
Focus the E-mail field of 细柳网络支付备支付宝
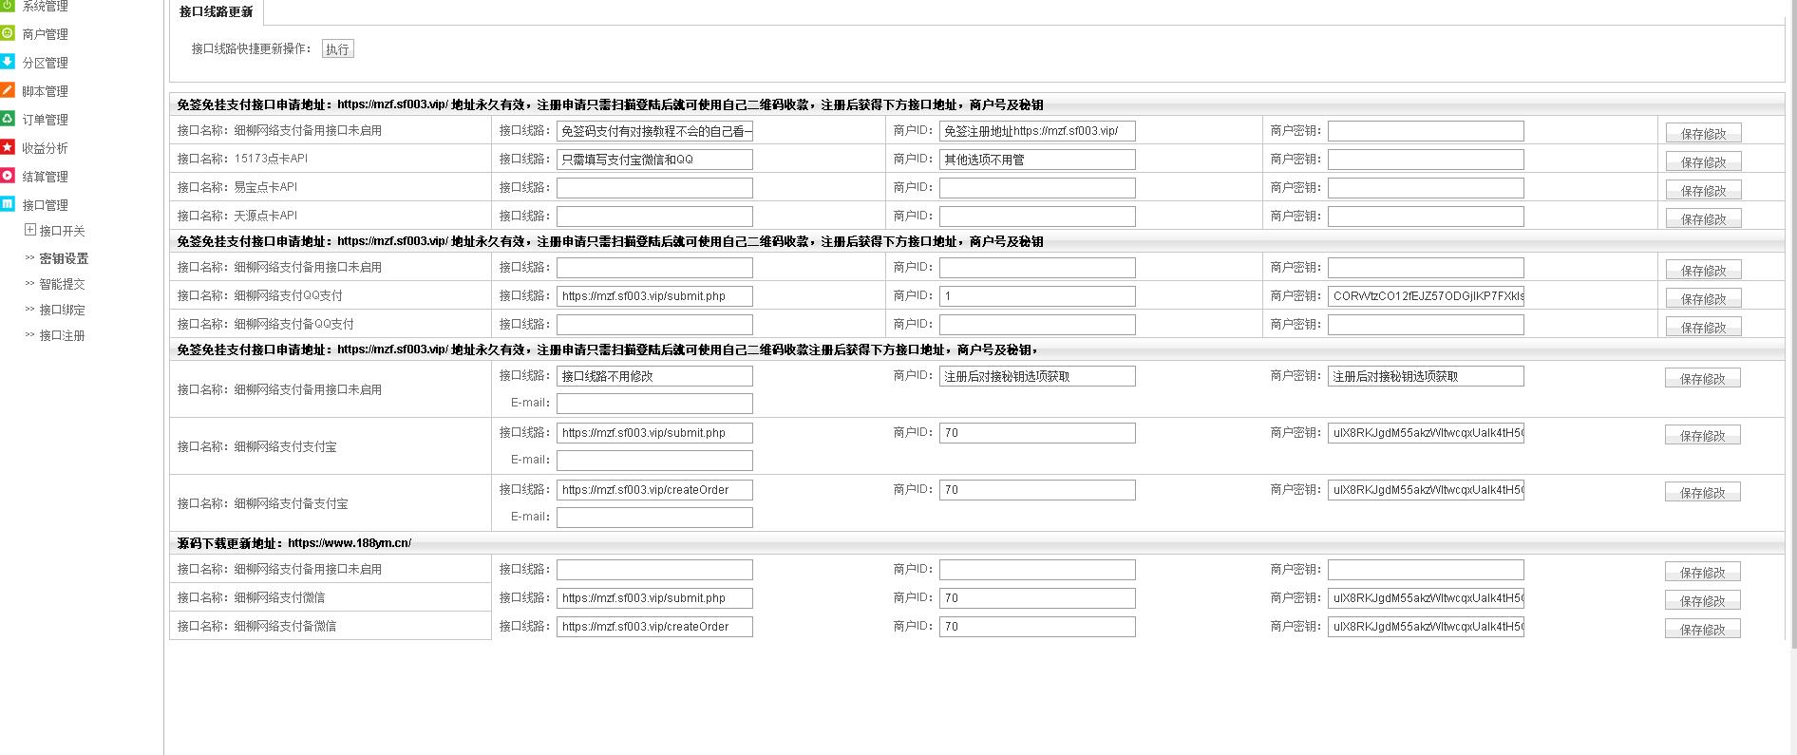(x=654, y=518)
